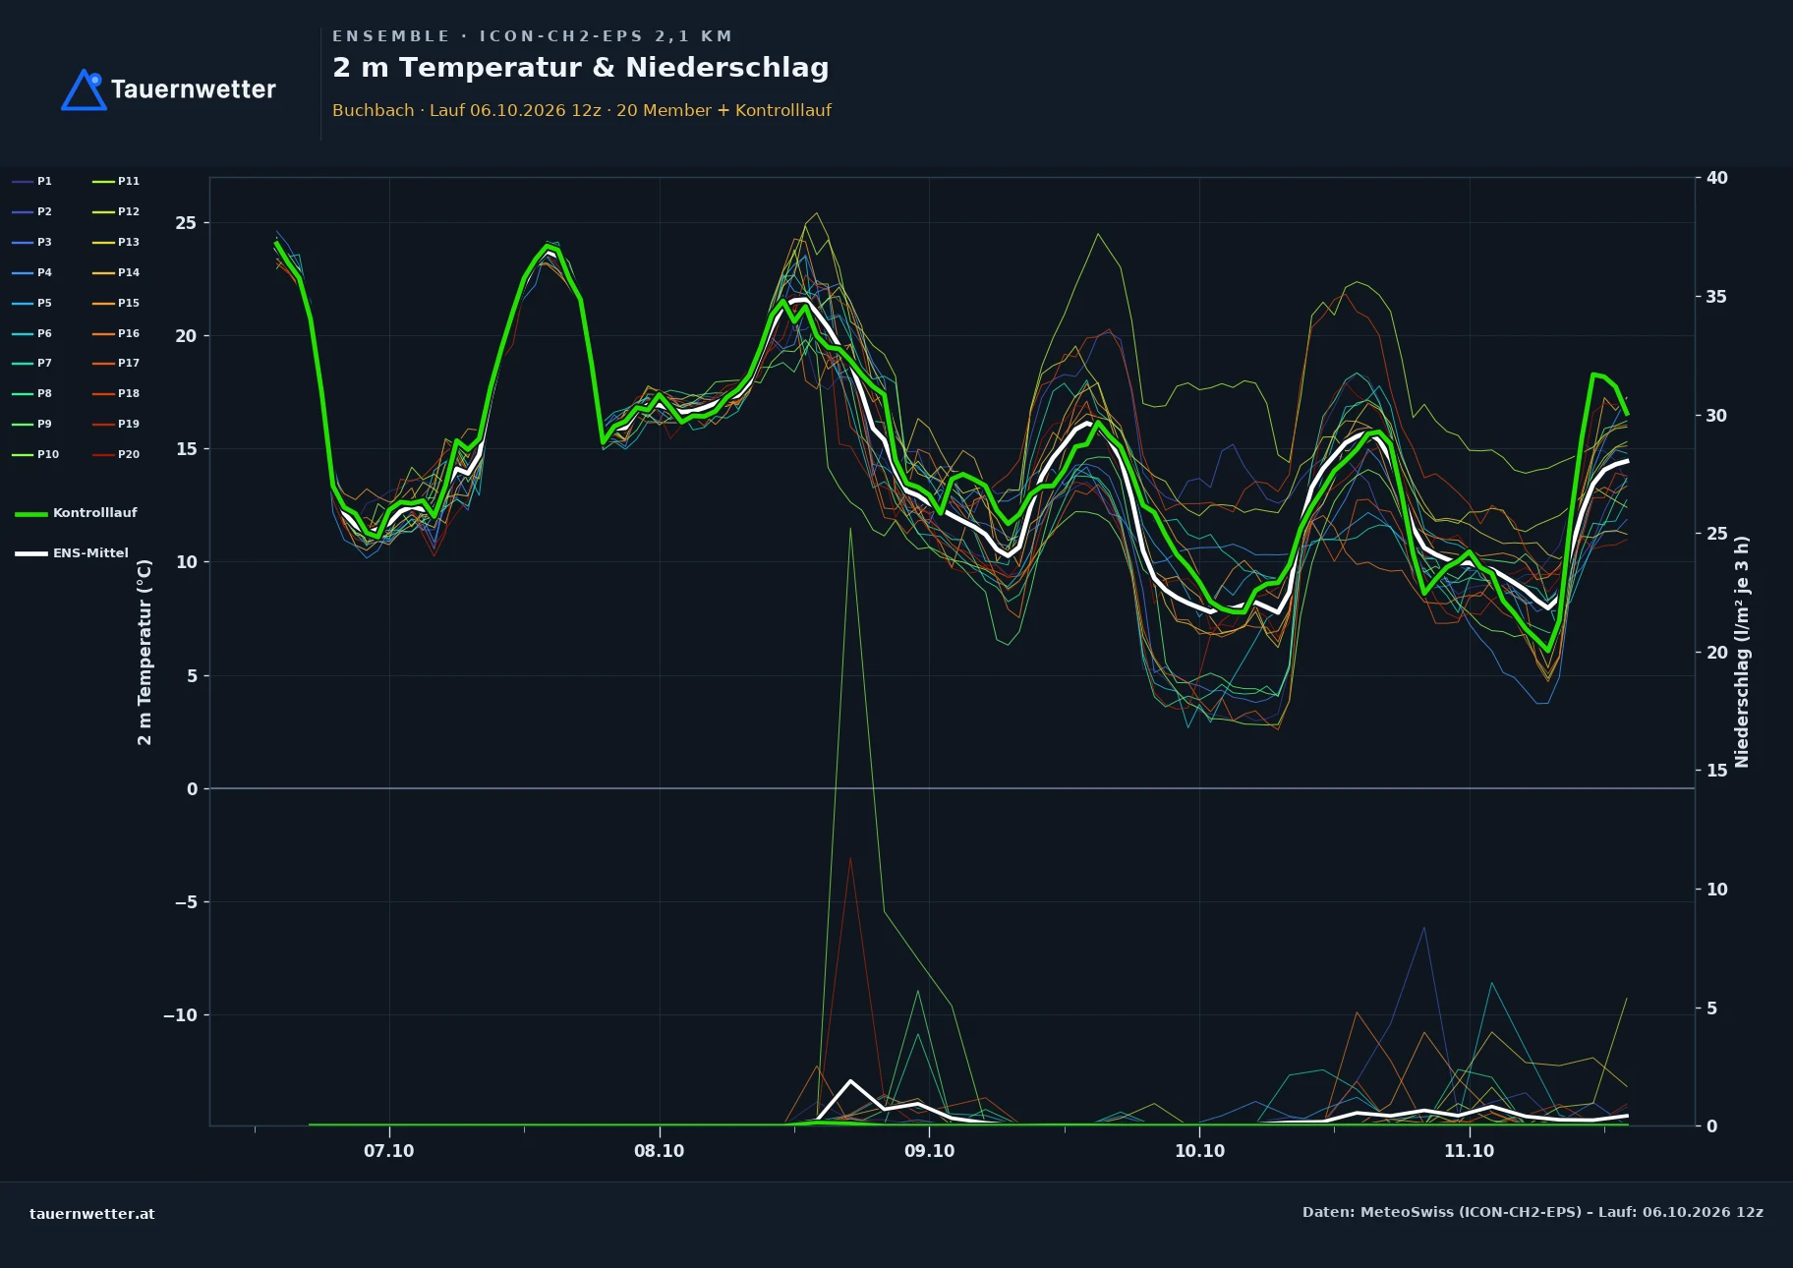
Task: Select the P11 legend label
Action: click(x=129, y=181)
